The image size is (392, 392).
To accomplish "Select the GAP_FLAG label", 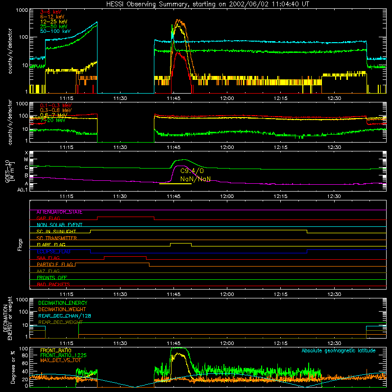I will point(48,218).
